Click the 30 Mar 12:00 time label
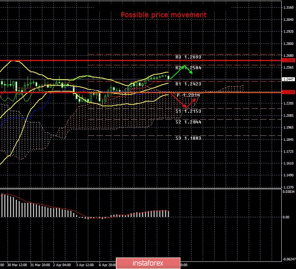The width and height of the screenshot is (296, 269). pos(17,265)
